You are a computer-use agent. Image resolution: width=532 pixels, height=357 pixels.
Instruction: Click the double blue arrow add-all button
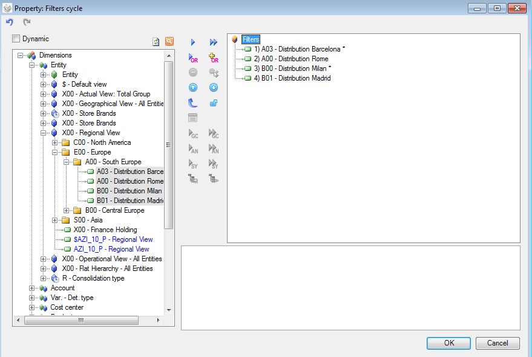(x=214, y=42)
